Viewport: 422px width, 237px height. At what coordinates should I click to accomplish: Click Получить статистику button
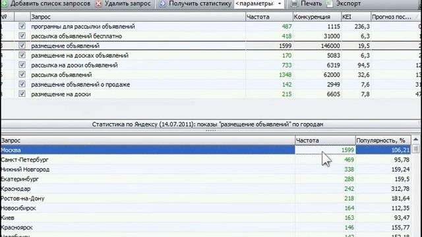[195, 4]
